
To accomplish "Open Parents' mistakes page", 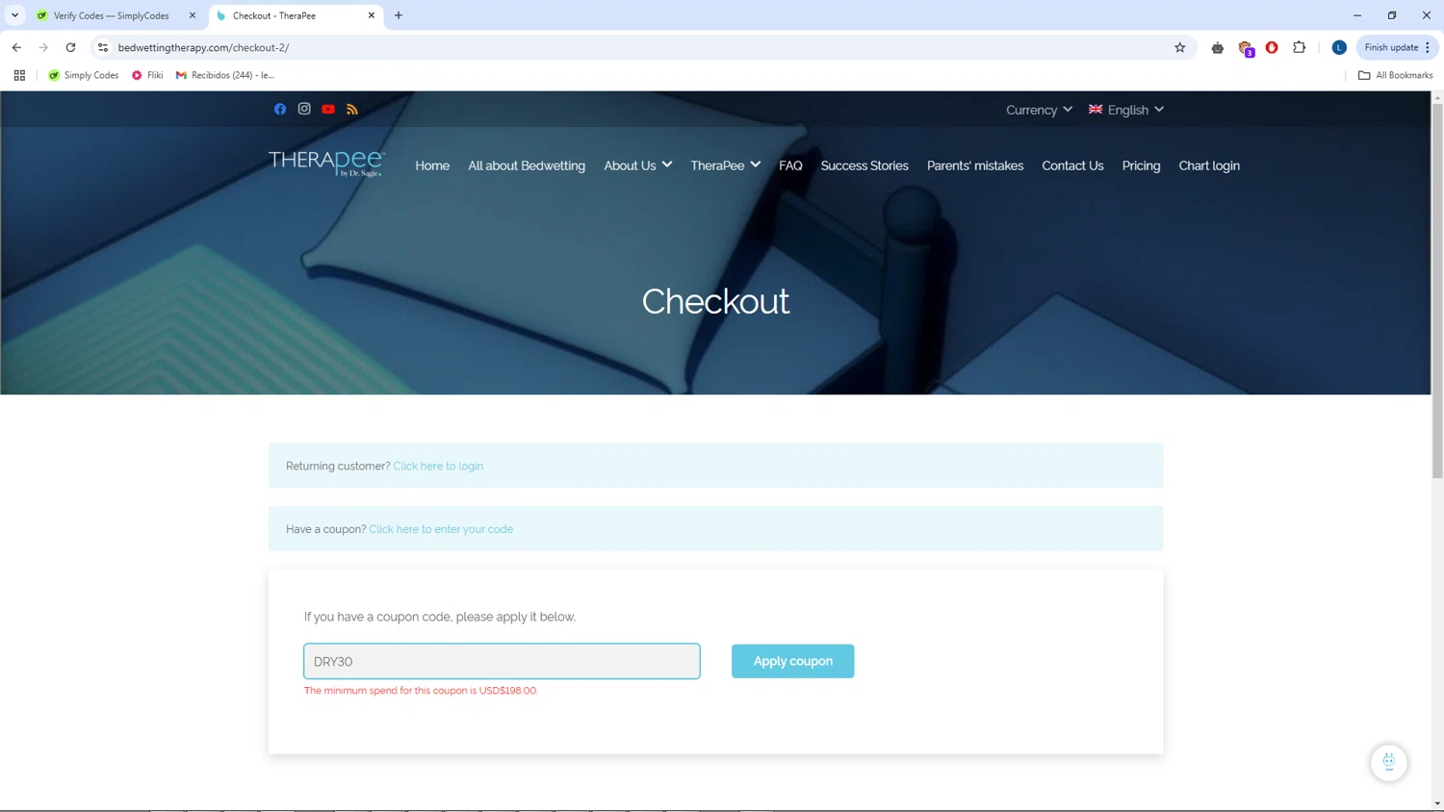I will pyautogui.click(x=975, y=165).
